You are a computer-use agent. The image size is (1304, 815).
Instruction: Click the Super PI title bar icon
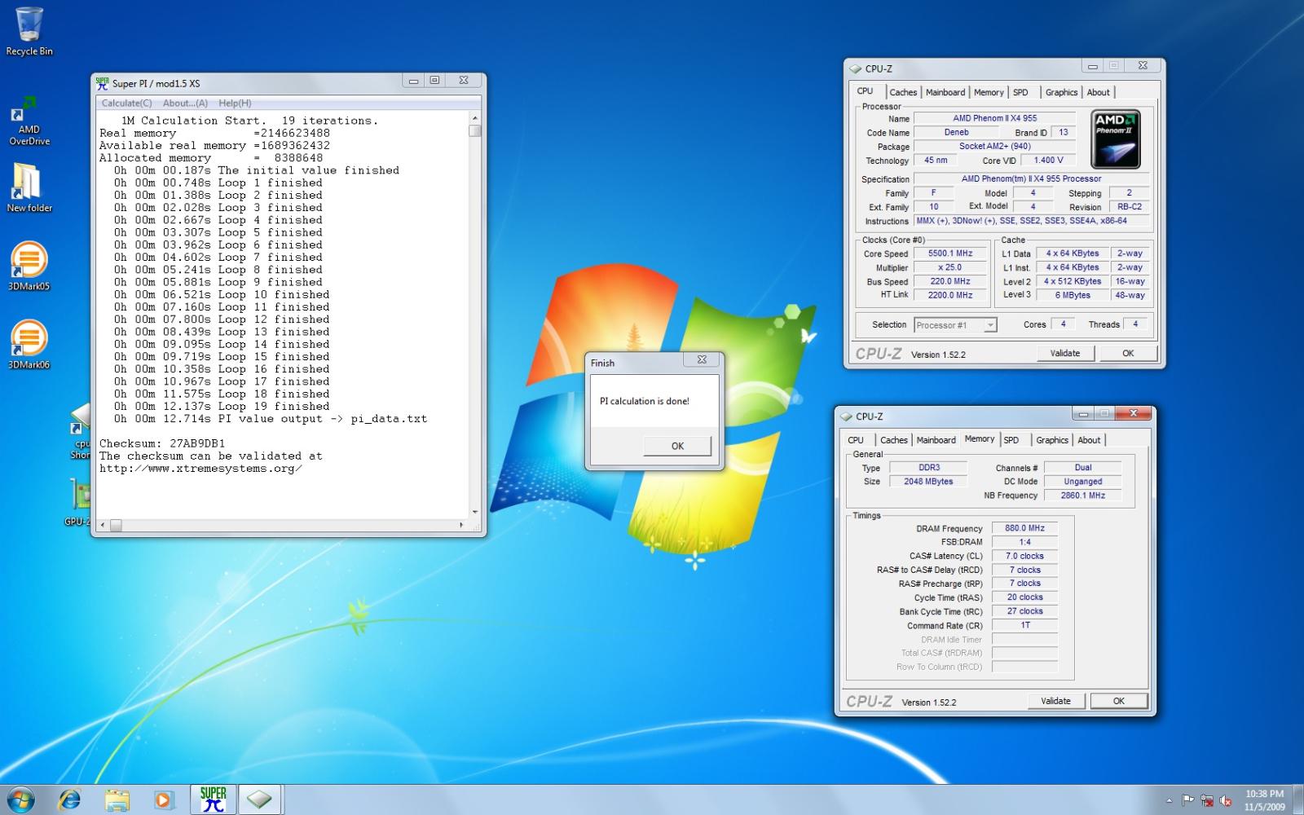coord(102,83)
